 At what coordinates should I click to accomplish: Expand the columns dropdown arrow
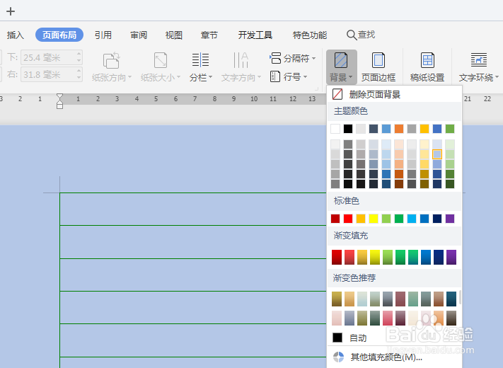(210, 77)
